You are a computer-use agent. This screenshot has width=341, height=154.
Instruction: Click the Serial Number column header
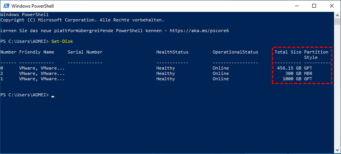click(85, 52)
